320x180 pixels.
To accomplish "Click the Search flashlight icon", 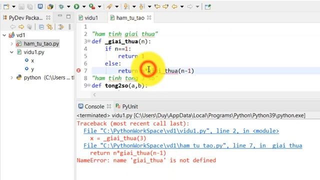I will pyautogui.click(x=109, y=6).
